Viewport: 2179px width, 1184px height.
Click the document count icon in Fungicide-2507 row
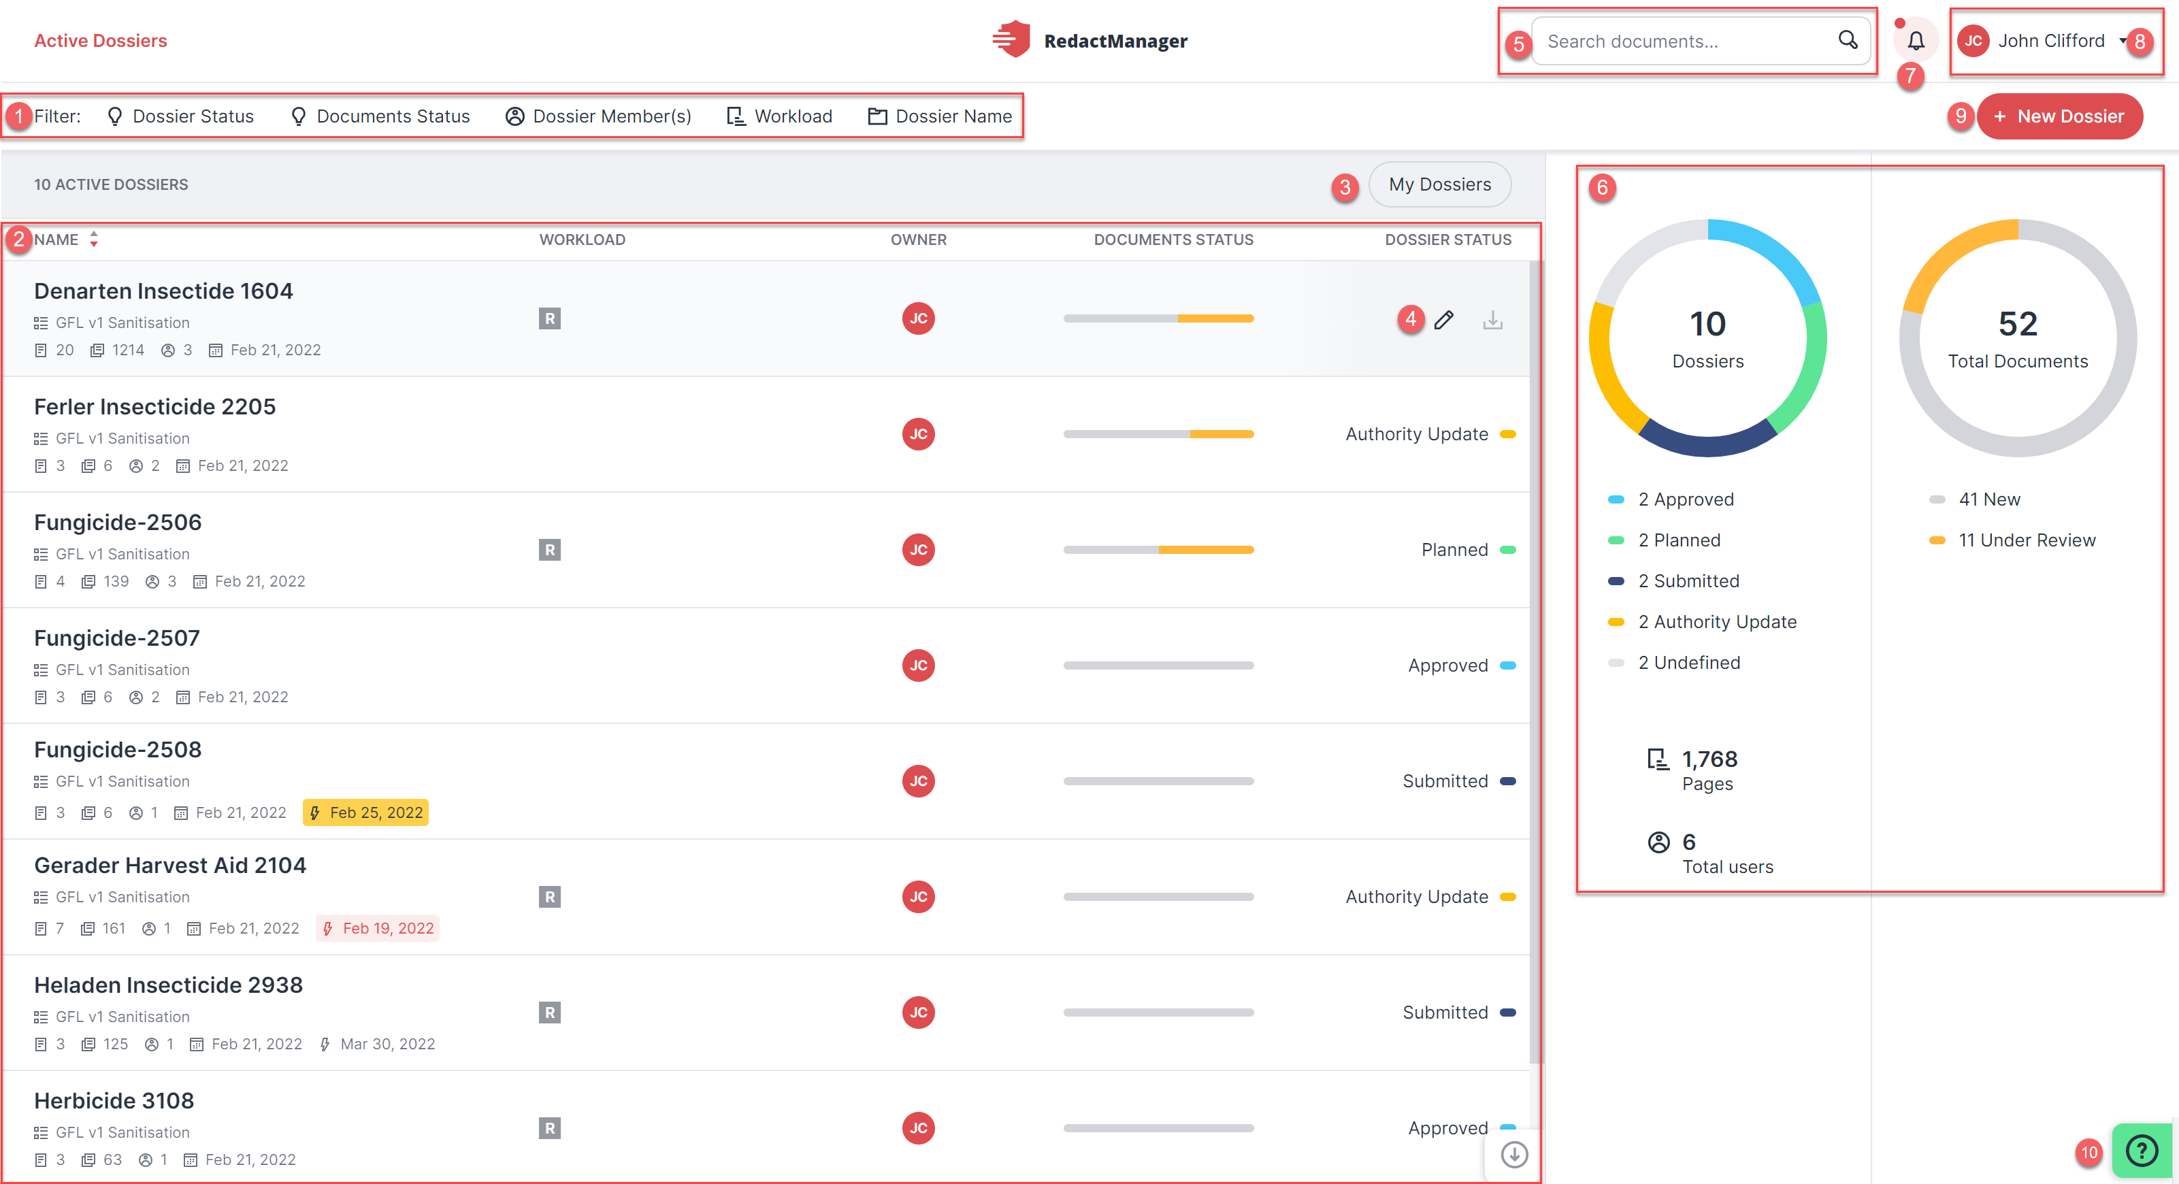pos(41,697)
